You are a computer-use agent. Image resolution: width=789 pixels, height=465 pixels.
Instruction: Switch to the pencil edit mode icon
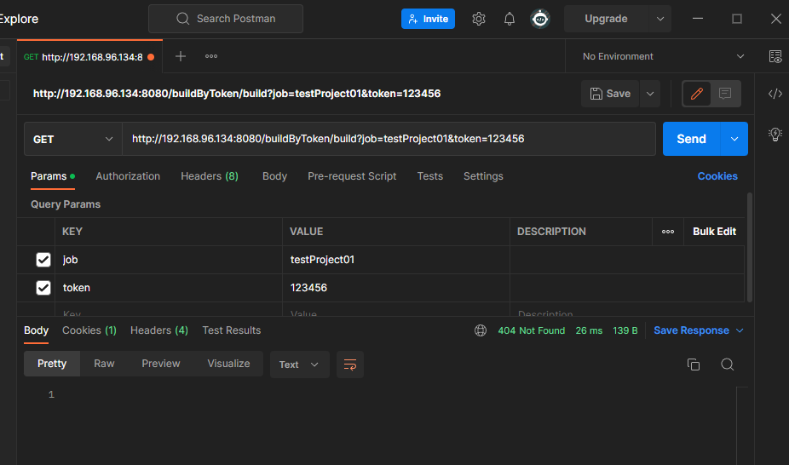(x=696, y=94)
